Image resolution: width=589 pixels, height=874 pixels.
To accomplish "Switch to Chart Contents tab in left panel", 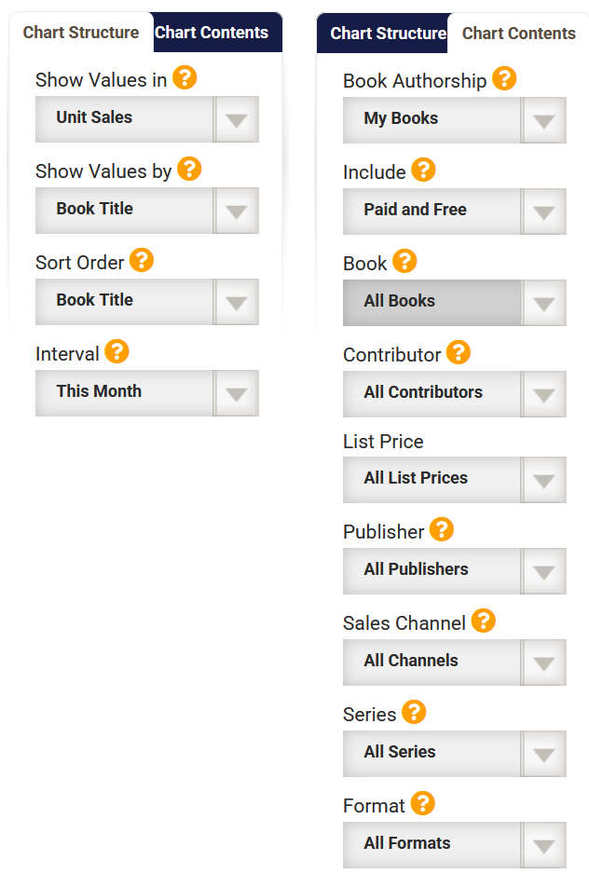I will click(x=212, y=33).
